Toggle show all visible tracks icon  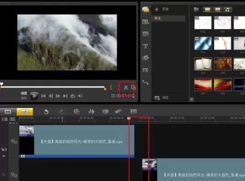[5, 119]
